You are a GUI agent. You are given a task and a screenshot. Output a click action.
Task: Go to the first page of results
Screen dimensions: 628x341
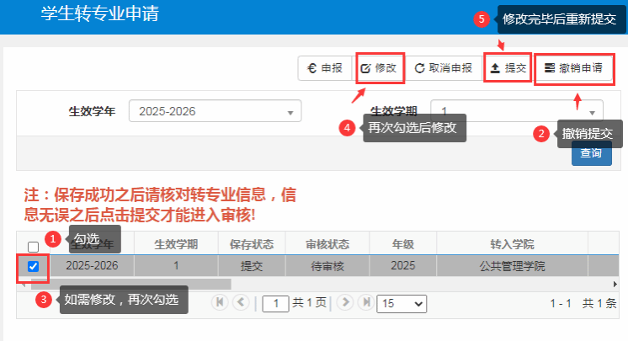click(221, 302)
